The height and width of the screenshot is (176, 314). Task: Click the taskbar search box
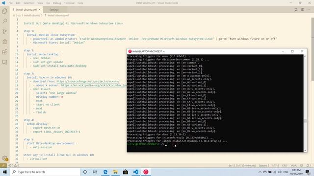click(x=45, y=172)
